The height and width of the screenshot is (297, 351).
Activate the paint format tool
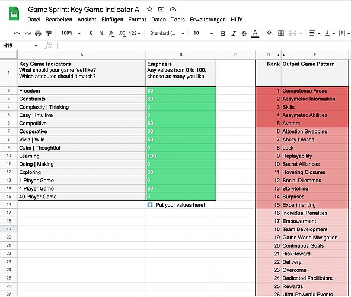click(x=49, y=33)
